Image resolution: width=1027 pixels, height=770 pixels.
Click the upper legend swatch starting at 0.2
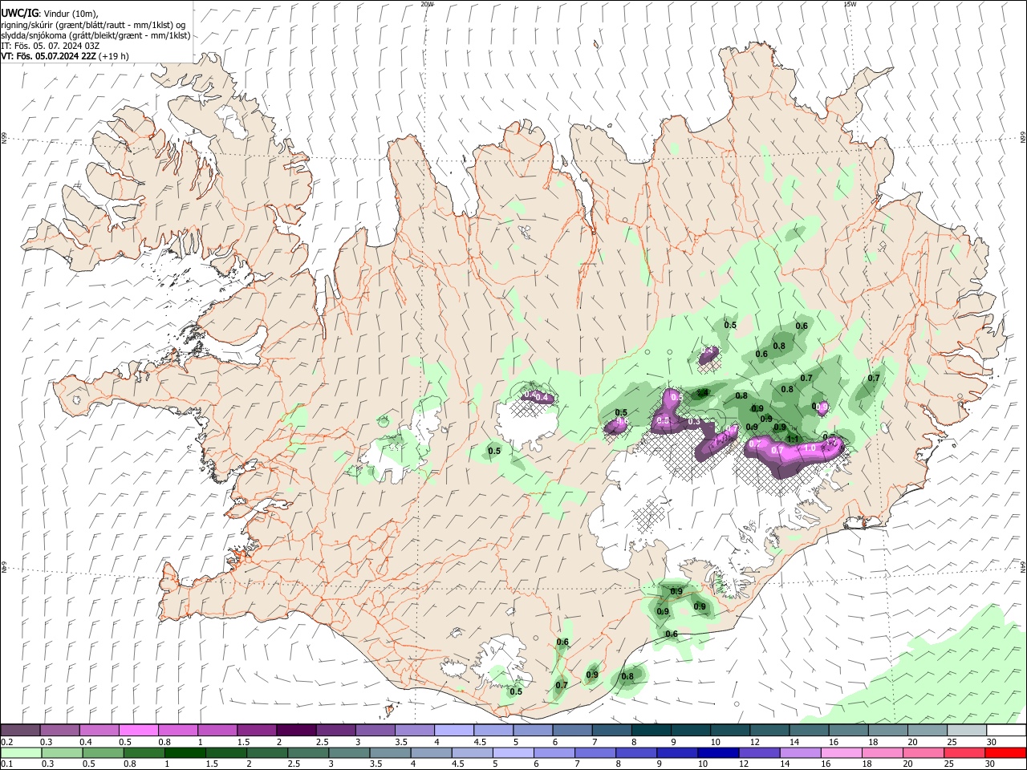(20, 731)
